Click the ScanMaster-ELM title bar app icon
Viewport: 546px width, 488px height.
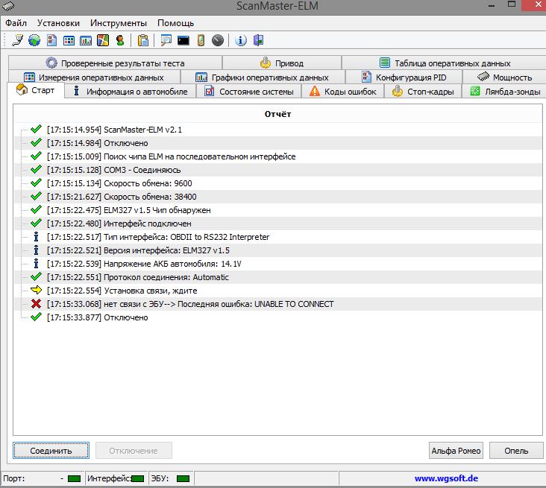point(7,5)
